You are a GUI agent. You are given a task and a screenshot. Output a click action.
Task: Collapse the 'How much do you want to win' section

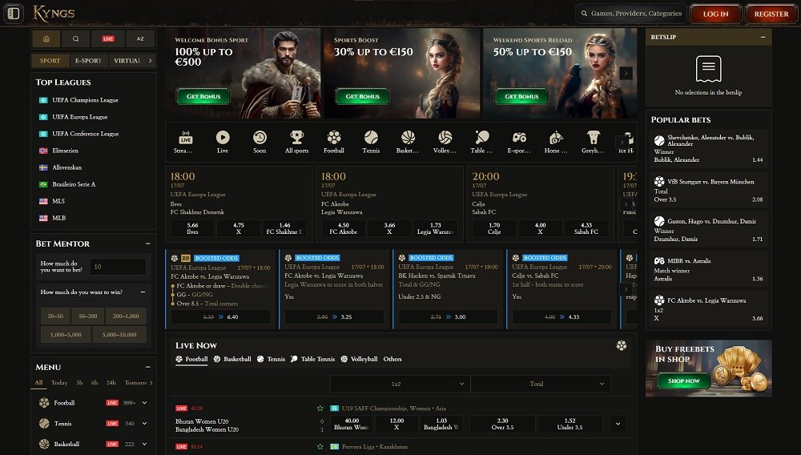coord(143,292)
